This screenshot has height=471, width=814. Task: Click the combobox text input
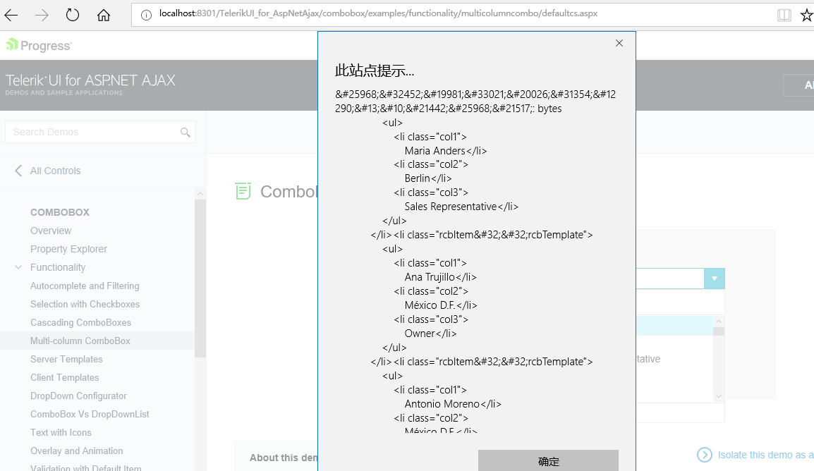(670, 279)
